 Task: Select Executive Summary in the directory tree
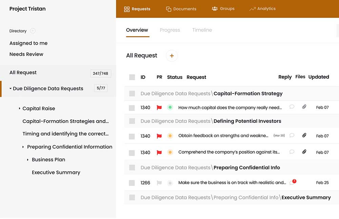click(56, 173)
